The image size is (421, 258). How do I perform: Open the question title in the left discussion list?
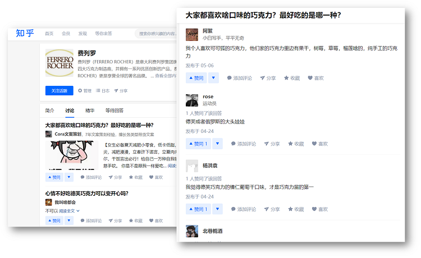(99, 125)
